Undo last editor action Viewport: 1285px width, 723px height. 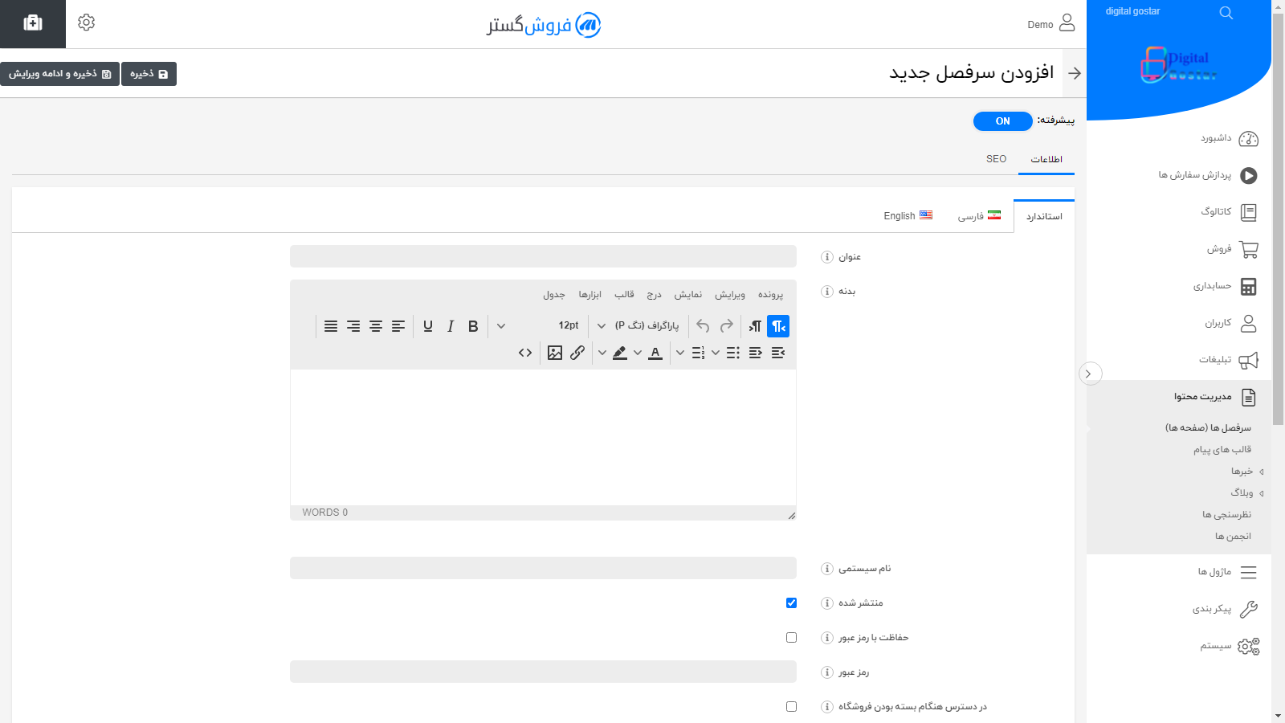click(701, 326)
